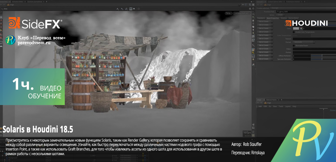Viewport: 336px width, 162px height.
Task: Open the Go menu in network editor
Action: (x=270, y=106)
